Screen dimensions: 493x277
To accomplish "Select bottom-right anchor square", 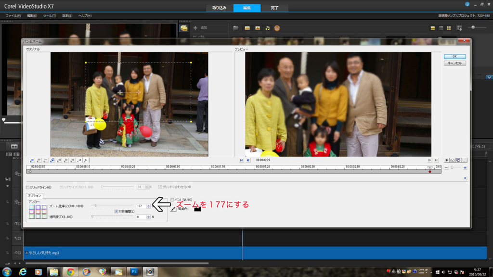I will [x=44, y=216].
